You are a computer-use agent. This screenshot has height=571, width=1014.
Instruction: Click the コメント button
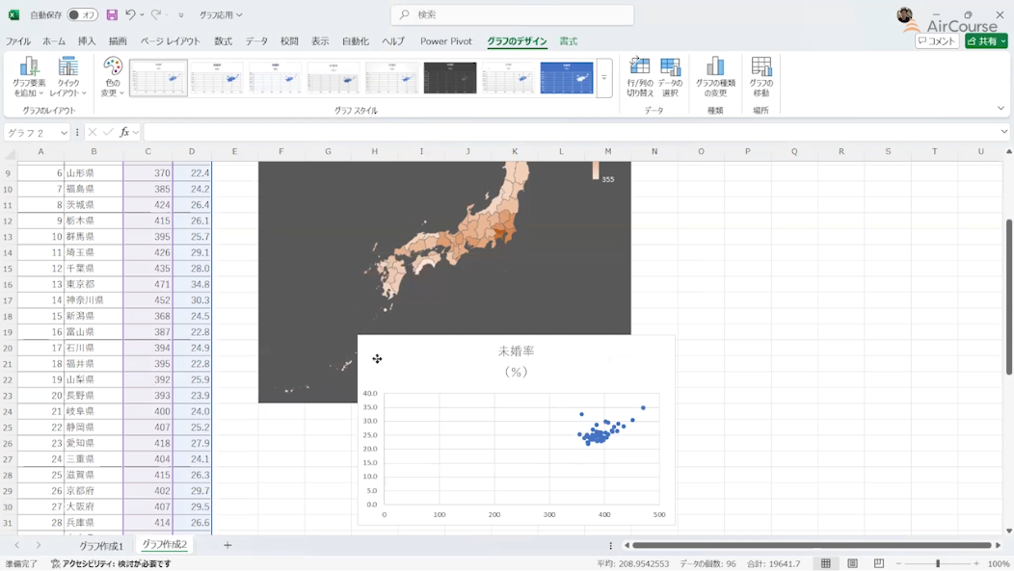[x=937, y=41]
